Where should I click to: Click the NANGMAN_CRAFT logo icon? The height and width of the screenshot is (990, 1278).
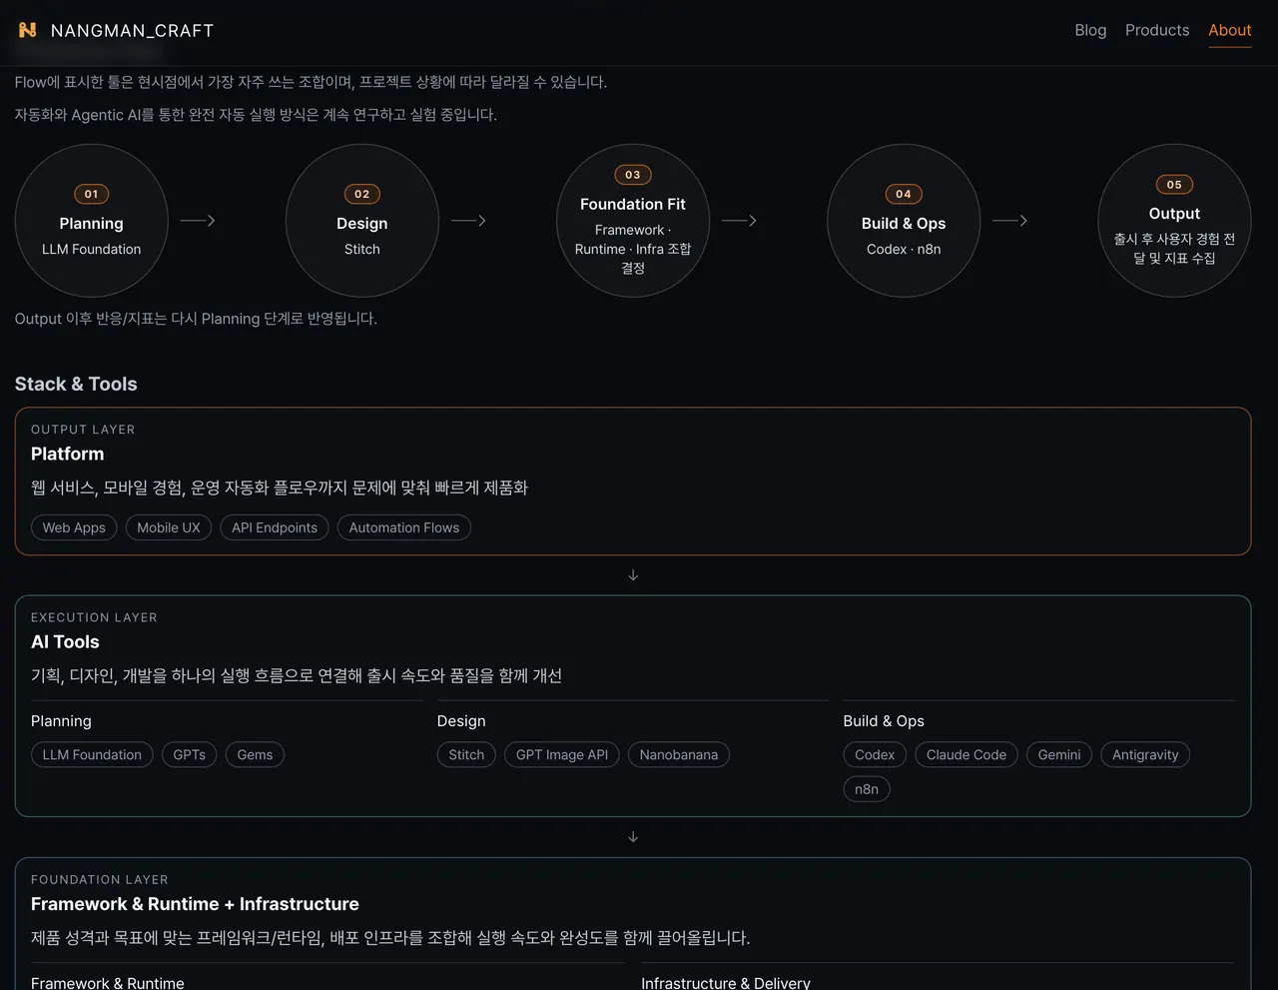coord(27,30)
